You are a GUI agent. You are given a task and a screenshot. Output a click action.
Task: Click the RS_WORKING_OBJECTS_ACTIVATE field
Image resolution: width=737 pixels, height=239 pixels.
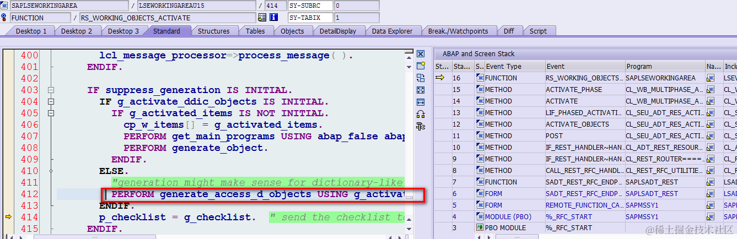point(168,18)
